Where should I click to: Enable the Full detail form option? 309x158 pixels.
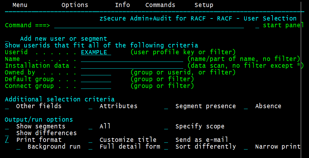[91, 147]
